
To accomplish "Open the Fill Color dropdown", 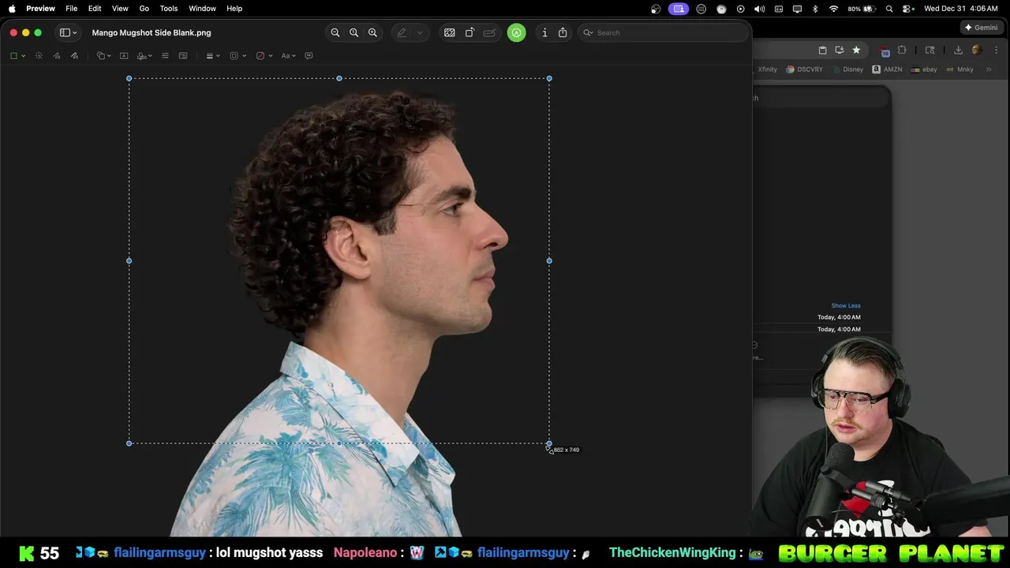I will pos(264,56).
